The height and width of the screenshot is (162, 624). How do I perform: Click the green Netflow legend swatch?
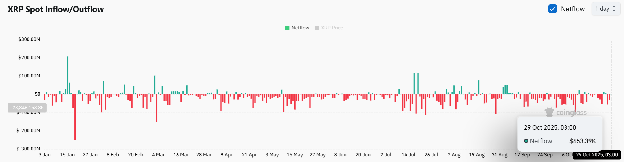pyautogui.click(x=287, y=28)
